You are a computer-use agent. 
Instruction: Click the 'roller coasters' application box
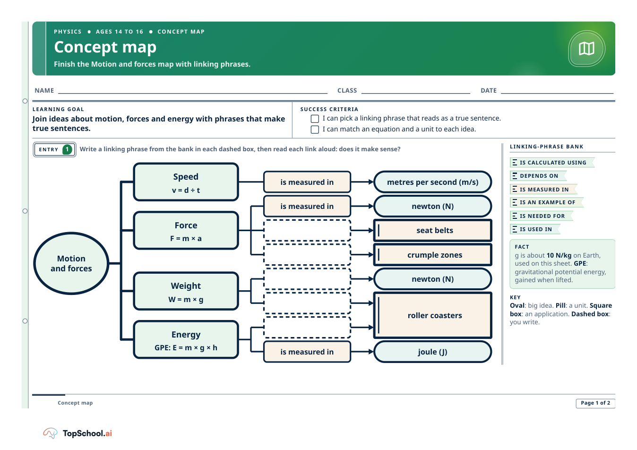pos(433,315)
